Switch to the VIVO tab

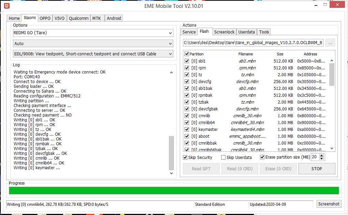point(59,18)
